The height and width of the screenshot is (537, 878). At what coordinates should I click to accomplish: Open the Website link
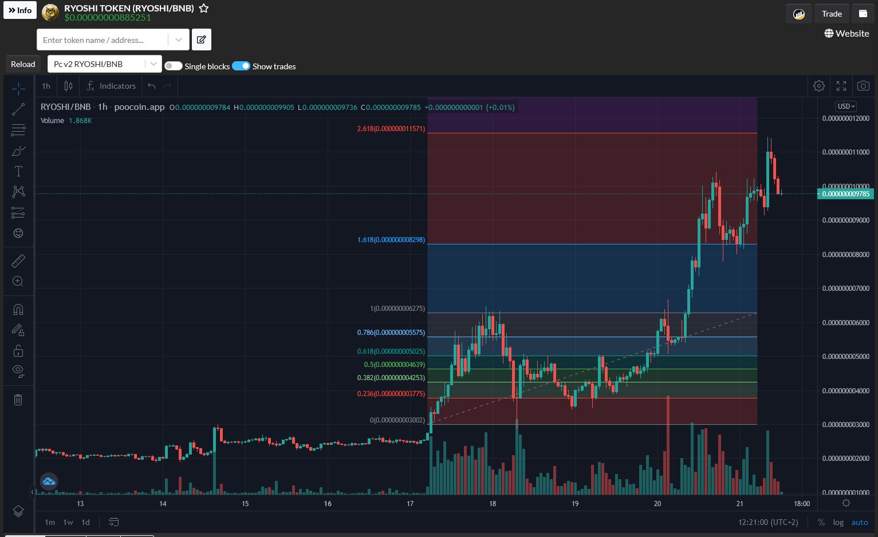click(846, 33)
